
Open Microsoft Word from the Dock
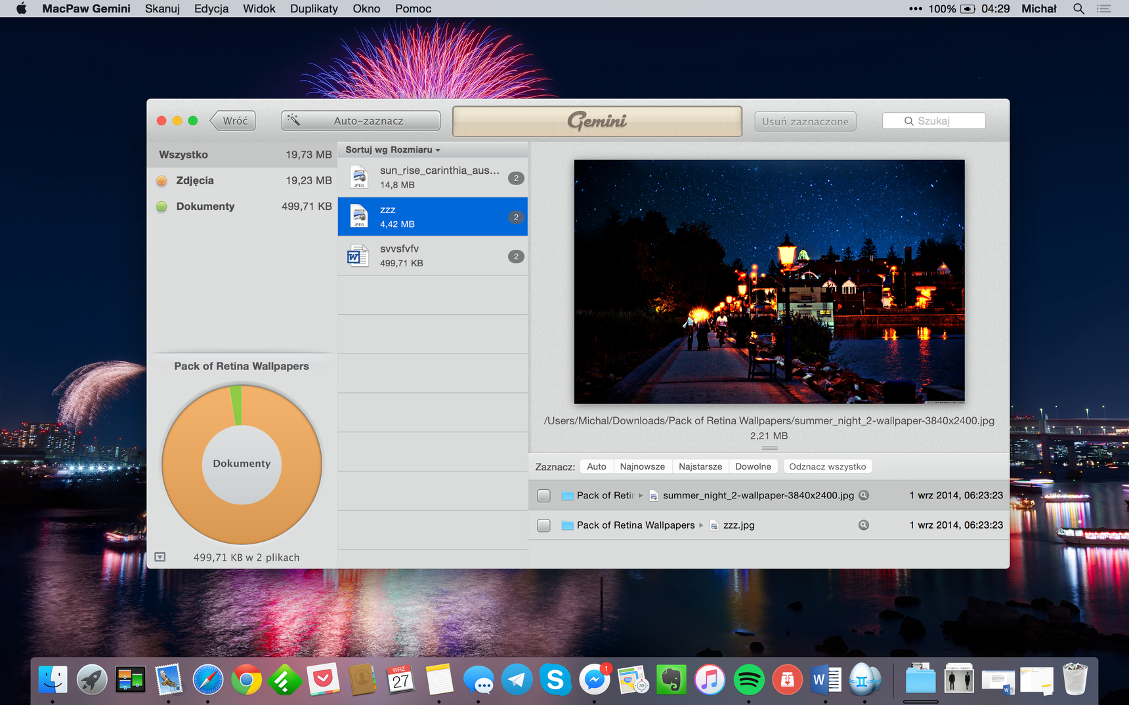click(x=826, y=680)
